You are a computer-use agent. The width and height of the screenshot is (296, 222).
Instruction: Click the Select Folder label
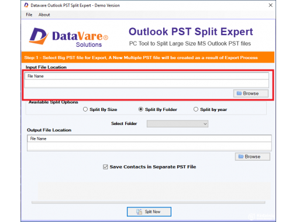pos(124,124)
